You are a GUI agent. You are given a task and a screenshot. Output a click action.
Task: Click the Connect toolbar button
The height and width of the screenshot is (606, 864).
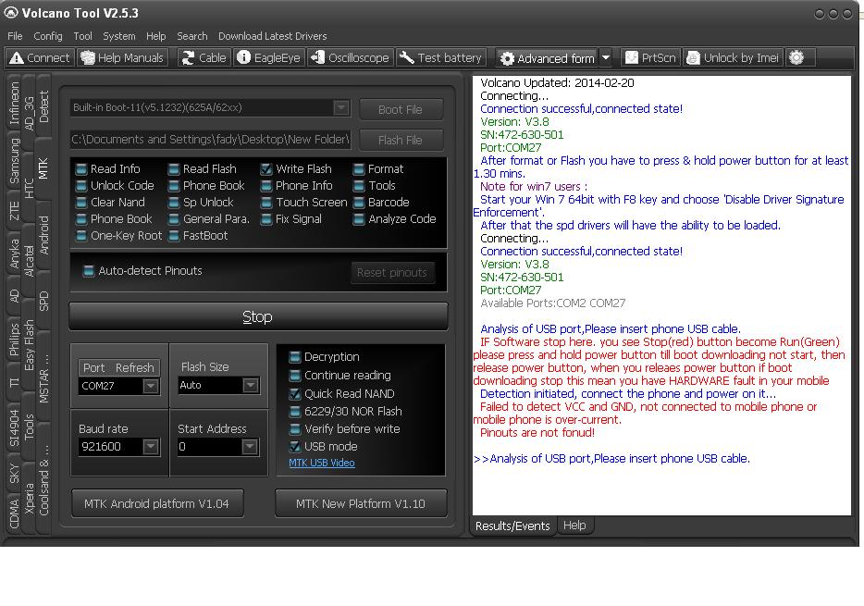(x=40, y=58)
